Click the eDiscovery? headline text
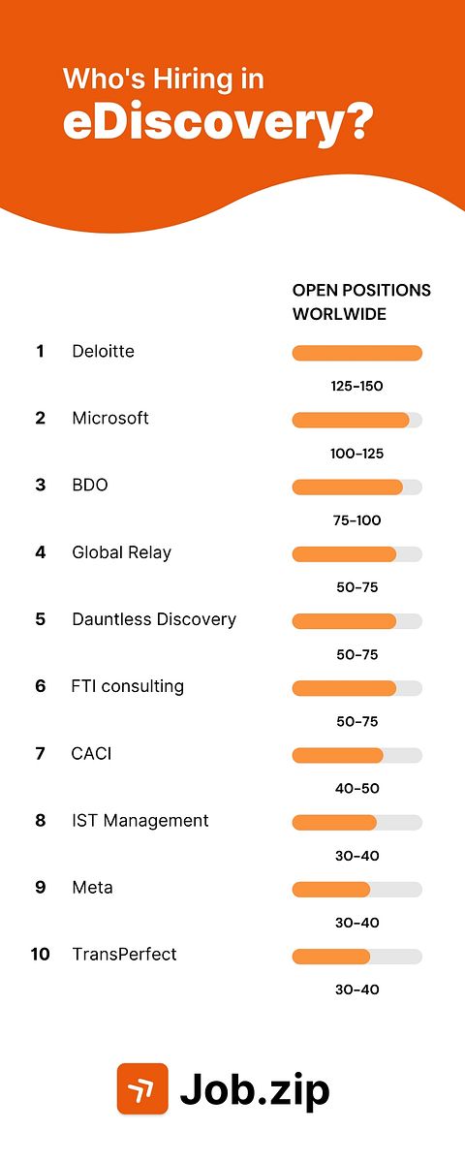465x1163 pixels. [218, 123]
